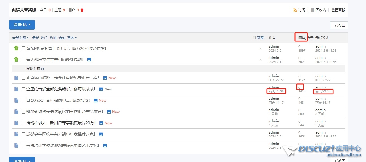The width and height of the screenshot is (366, 162).
Task: Check the box for 这里的音乐全部免费畅听 thread
Action: [x=24, y=89]
